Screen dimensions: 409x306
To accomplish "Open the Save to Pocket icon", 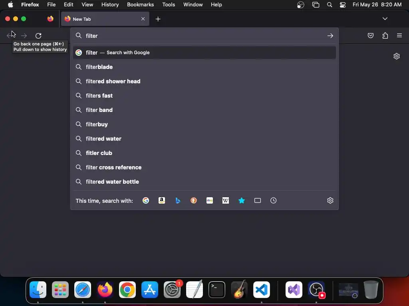I will [x=370, y=35].
